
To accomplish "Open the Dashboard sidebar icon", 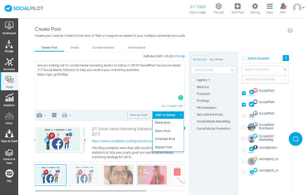I will pyautogui.click(x=9, y=28).
